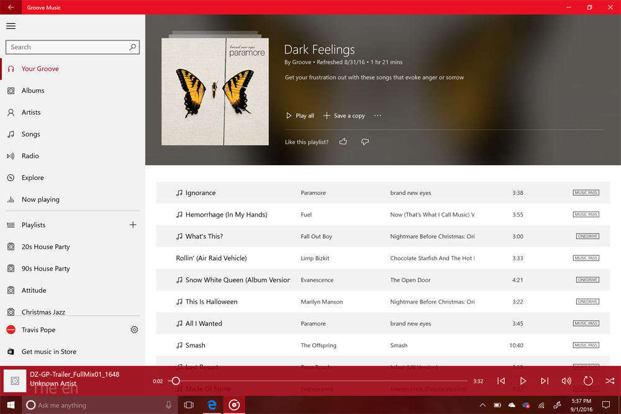
Task: Click artist Limp Bizkit
Action: [x=315, y=258]
